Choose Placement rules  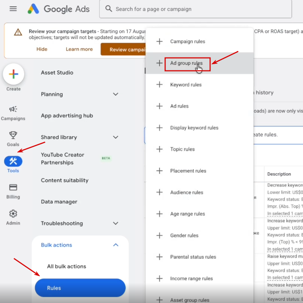[188, 171]
